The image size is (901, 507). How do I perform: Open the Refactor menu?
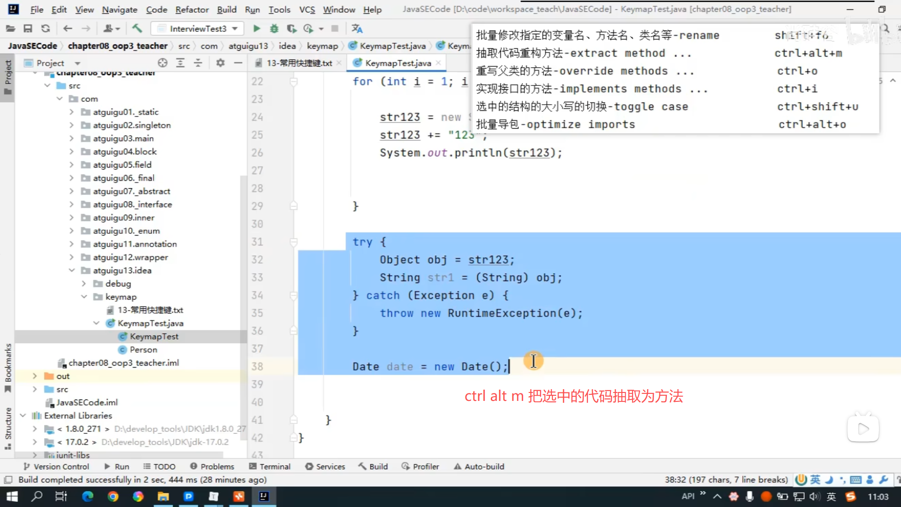191,9
